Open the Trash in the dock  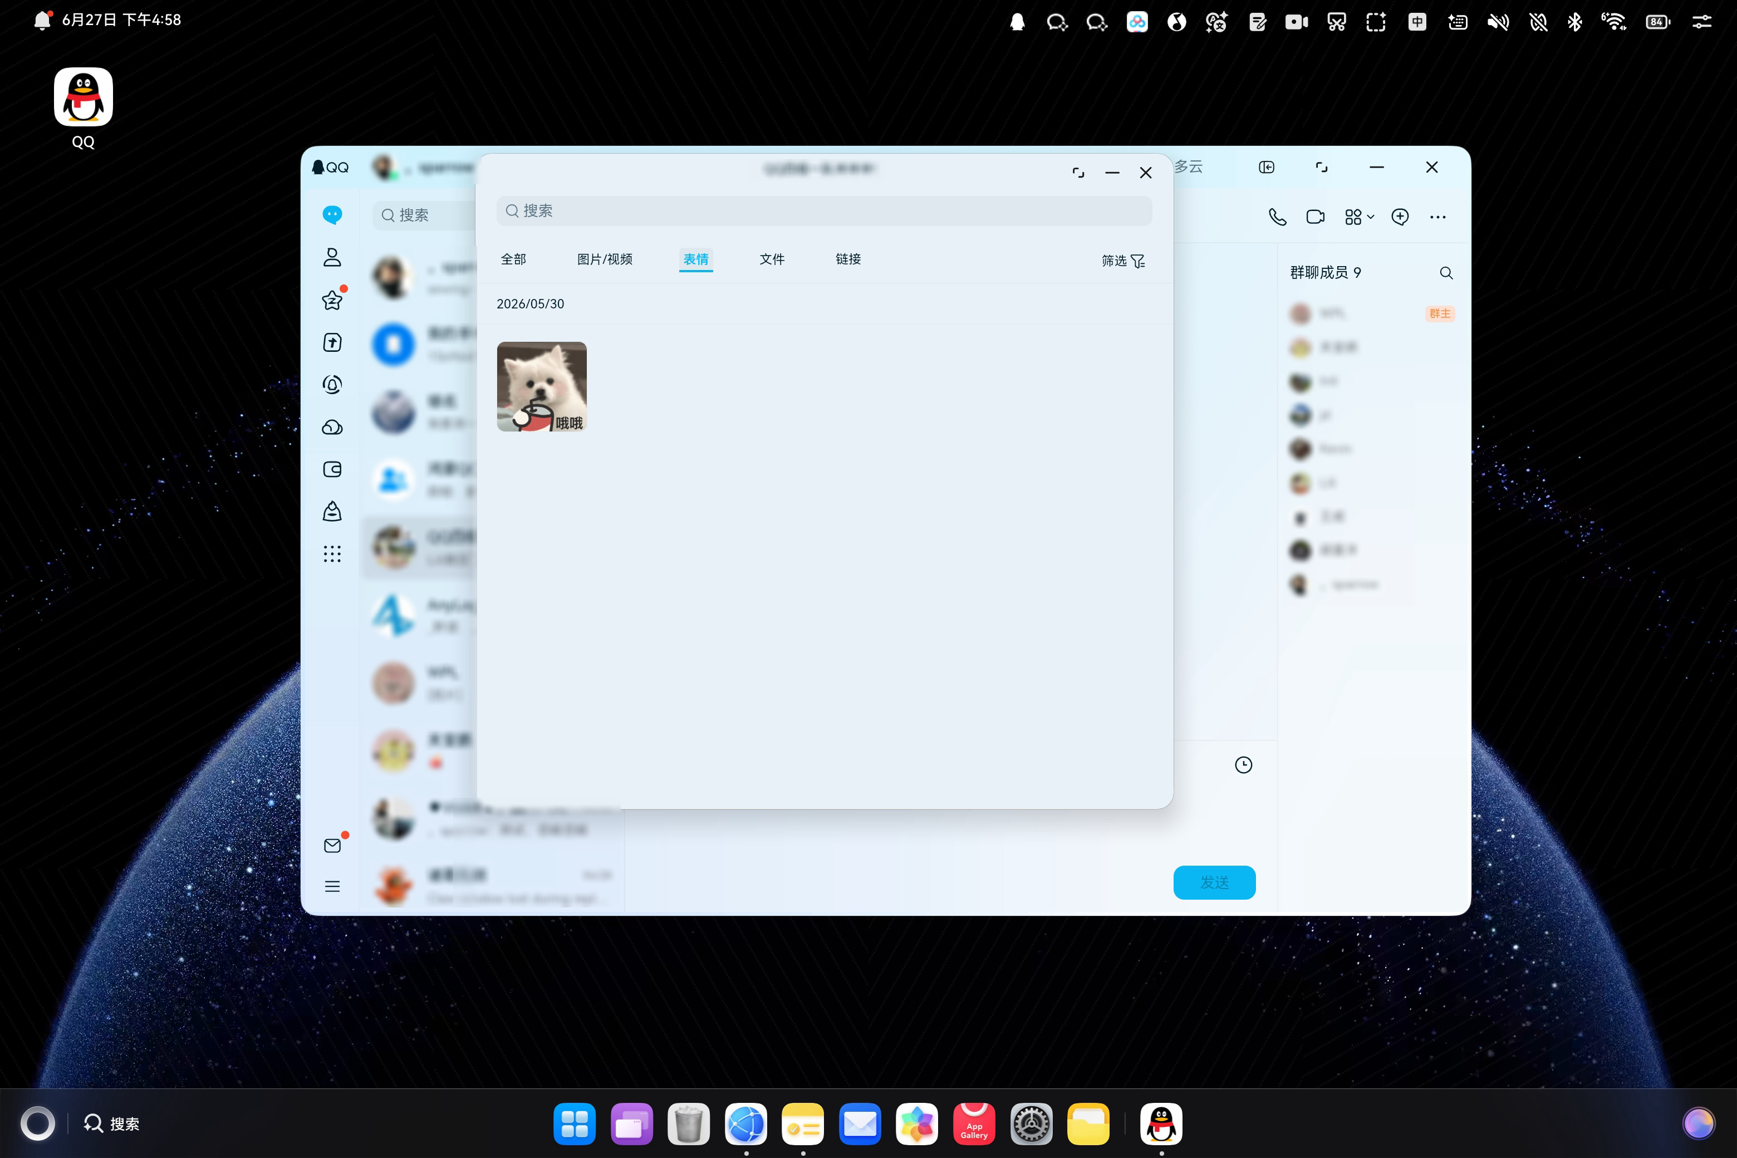(x=689, y=1124)
